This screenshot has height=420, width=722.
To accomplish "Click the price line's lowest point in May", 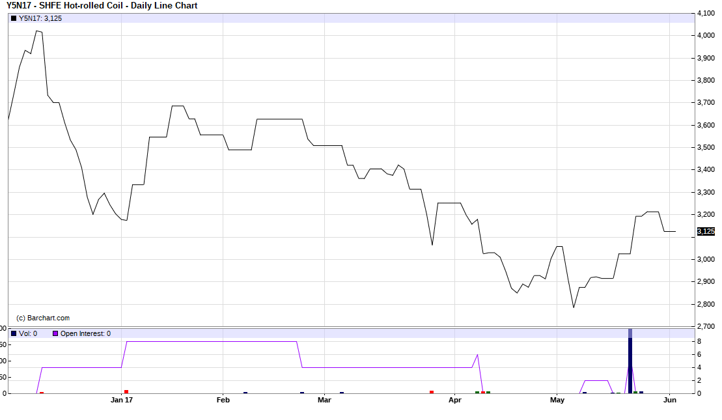I will [574, 307].
